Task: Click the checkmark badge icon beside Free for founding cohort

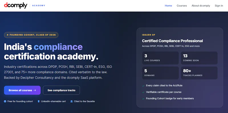Action: (x=5, y=101)
